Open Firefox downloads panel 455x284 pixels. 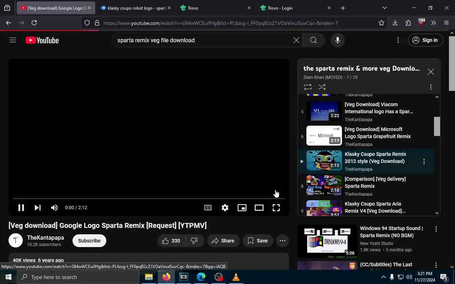point(395,23)
